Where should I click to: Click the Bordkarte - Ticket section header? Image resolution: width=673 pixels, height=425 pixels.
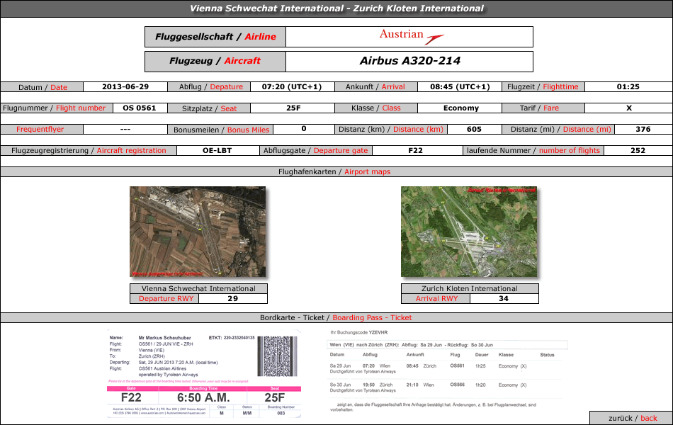(x=336, y=317)
